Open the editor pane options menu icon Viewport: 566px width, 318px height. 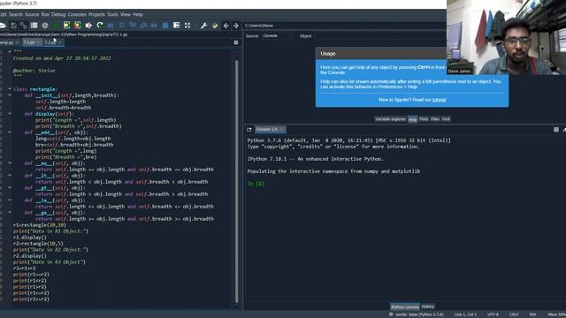(x=236, y=42)
